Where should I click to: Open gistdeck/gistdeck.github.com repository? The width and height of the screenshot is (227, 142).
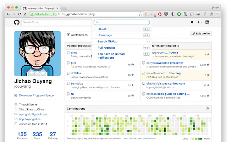[x=166, y=83]
